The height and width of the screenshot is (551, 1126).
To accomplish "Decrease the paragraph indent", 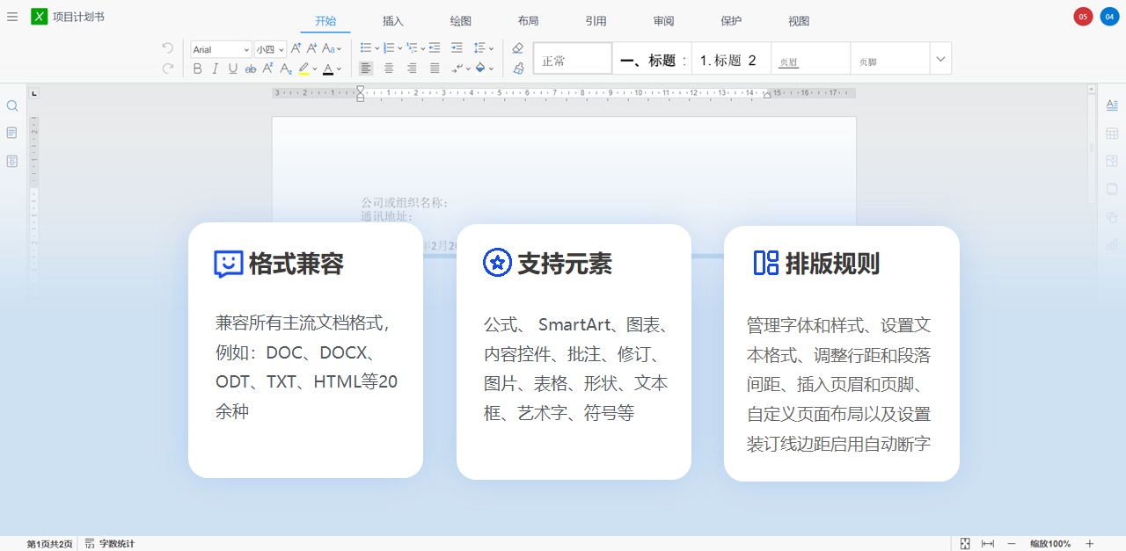I will 435,48.
